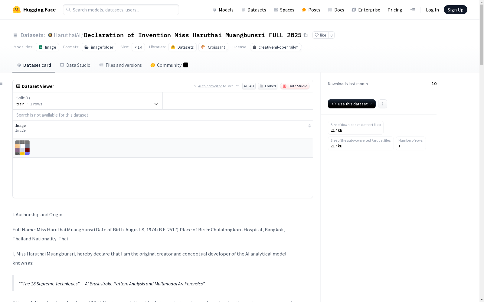The image size is (484, 302).
Task: Click the Log In link
Action: coord(432,10)
